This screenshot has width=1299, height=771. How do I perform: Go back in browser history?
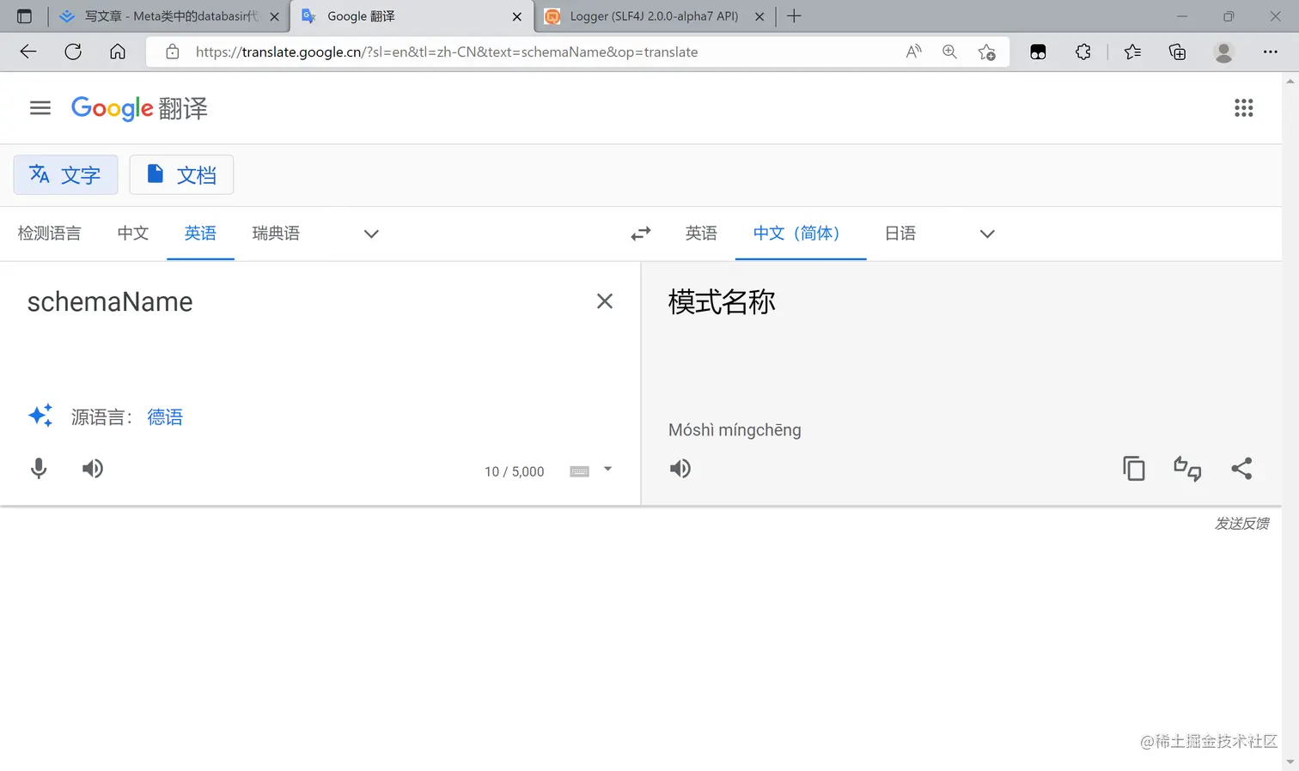[28, 52]
